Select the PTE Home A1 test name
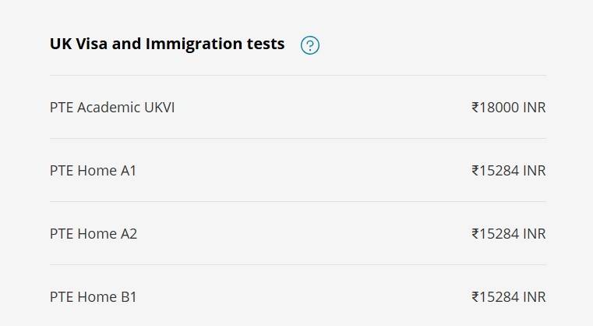 click(93, 171)
